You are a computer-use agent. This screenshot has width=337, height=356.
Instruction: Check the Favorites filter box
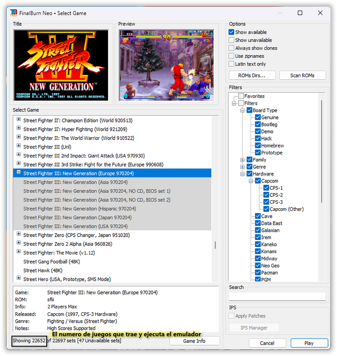tap(241, 96)
